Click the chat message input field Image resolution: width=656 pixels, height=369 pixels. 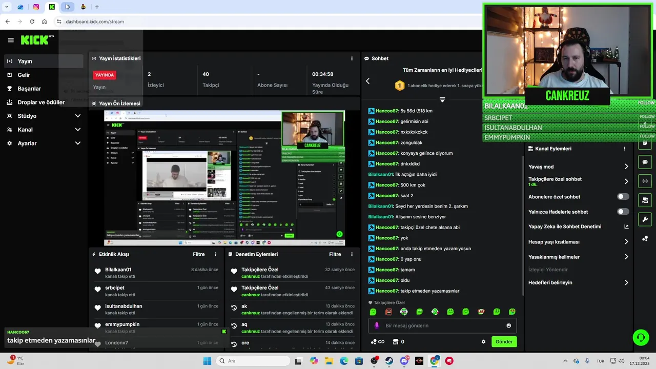(x=442, y=325)
